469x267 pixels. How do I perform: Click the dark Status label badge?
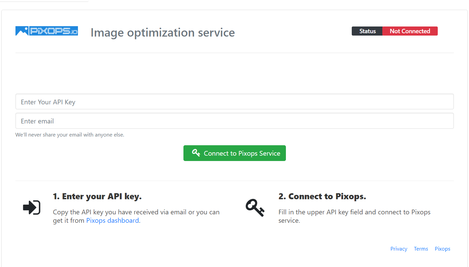point(367,31)
